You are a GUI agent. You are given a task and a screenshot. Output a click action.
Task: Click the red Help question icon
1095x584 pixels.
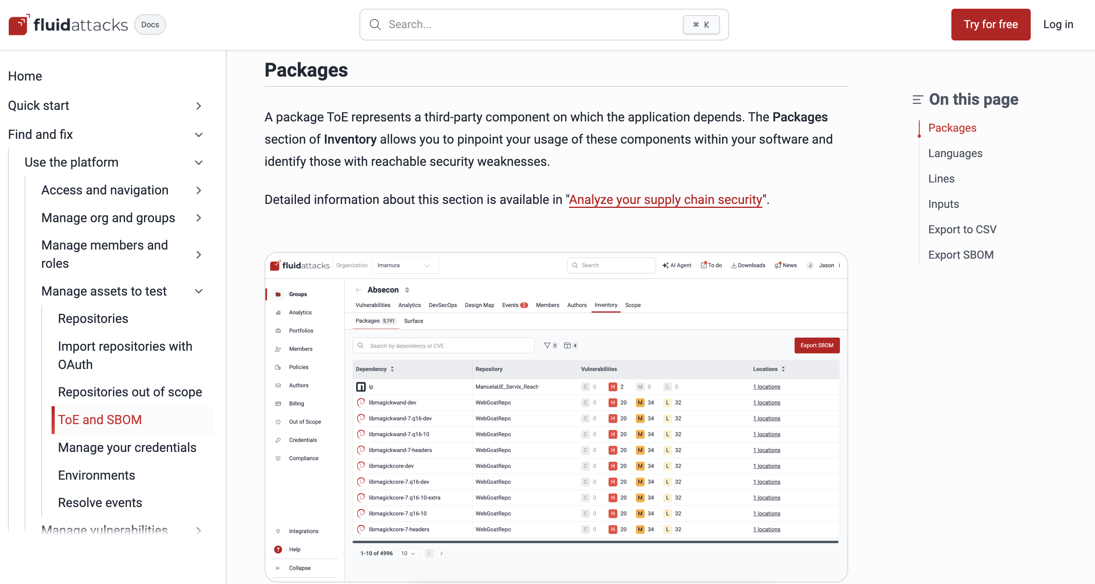pyautogui.click(x=278, y=549)
